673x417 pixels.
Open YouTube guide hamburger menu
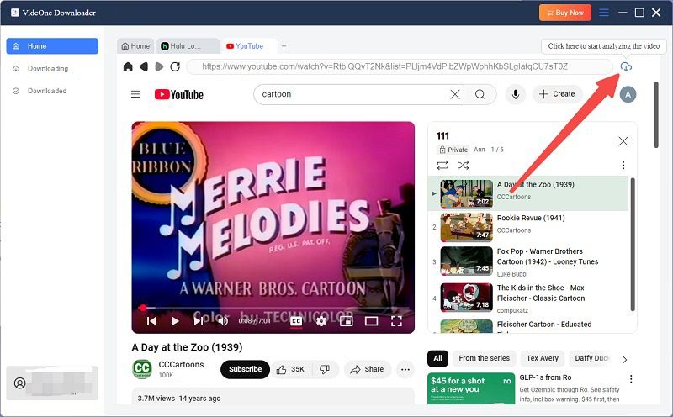pyautogui.click(x=136, y=94)
